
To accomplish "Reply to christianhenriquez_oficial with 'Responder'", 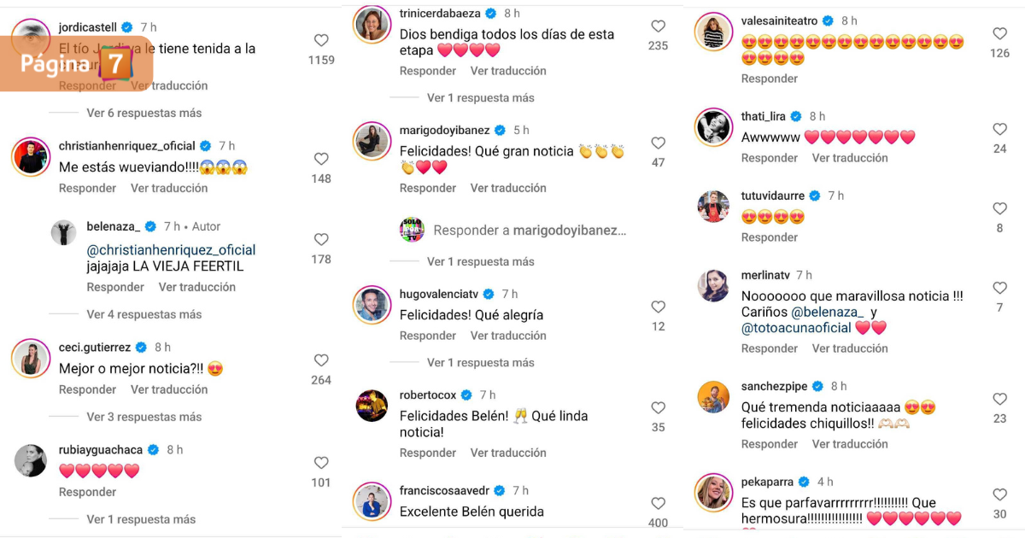I will point(87,188).
